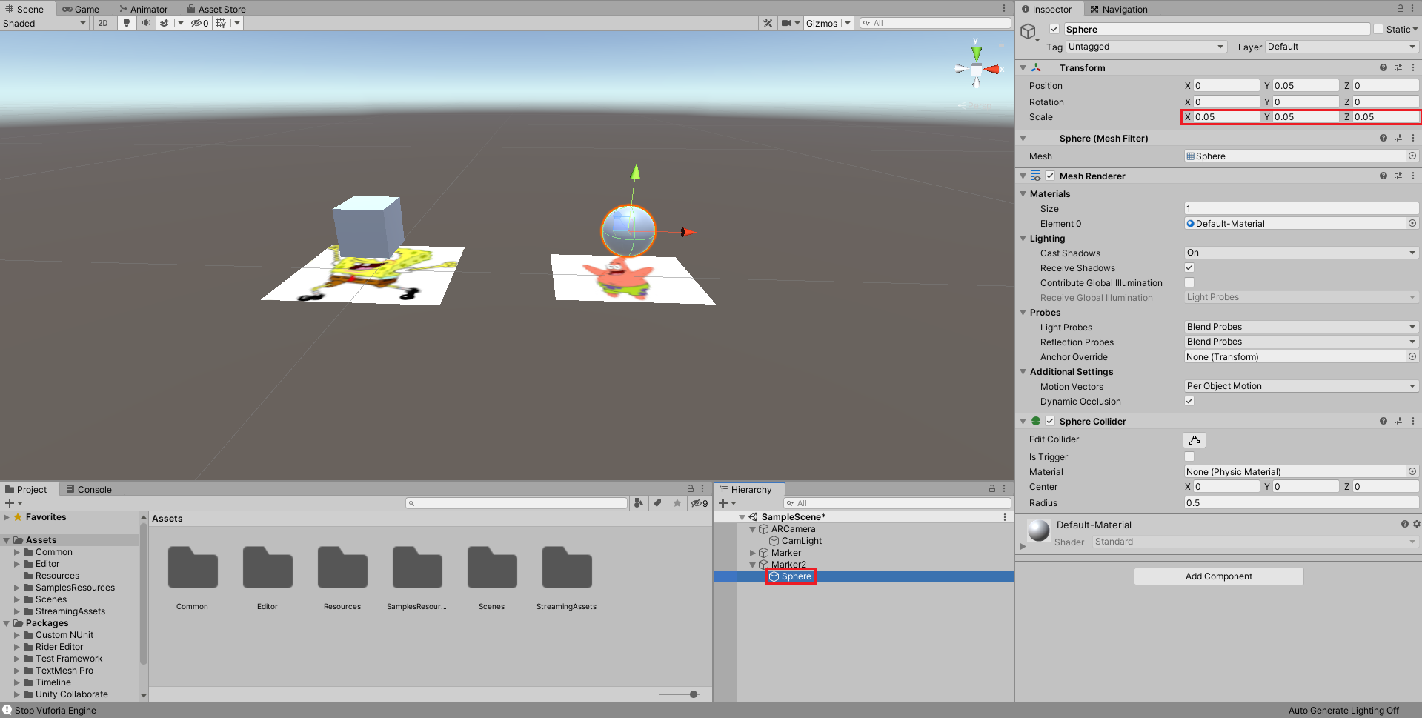Toggle scene effects (skybox/fog) icon
Image resolution: width=1422 pixels, height=718 pixels.
(165, 23)
